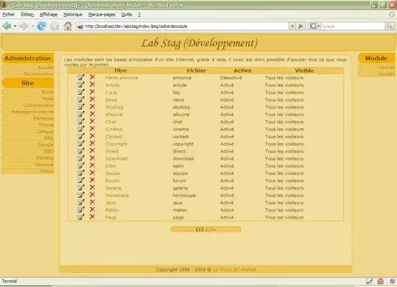The image size is (397, 287).
Task: Click Ajouter in the Module panel
Action: coord(386,74)
